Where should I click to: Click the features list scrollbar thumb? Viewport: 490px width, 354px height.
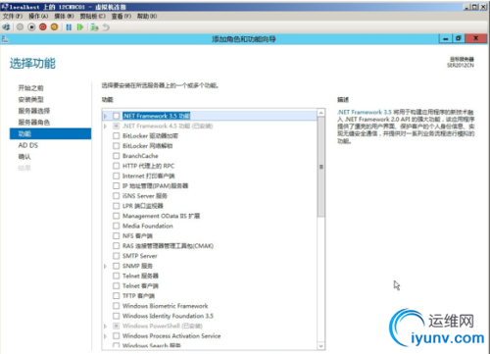(x=321, y=167)
